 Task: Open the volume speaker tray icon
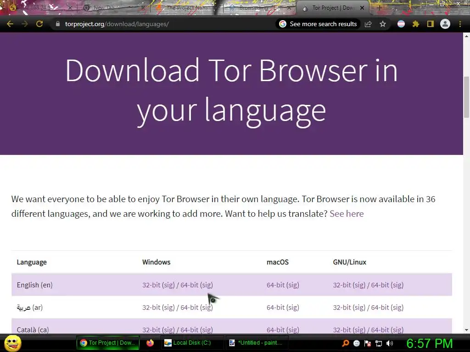coord(390,343)
